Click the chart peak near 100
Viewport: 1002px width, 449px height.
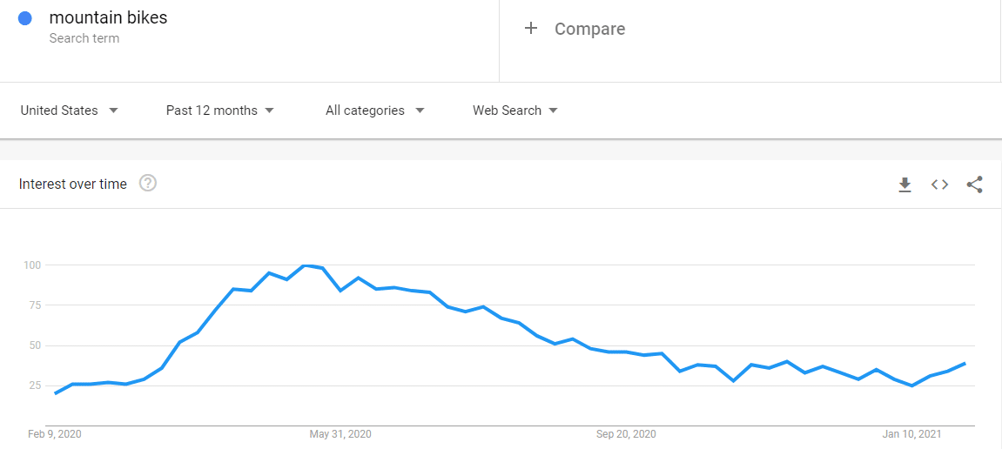(306, 265)
